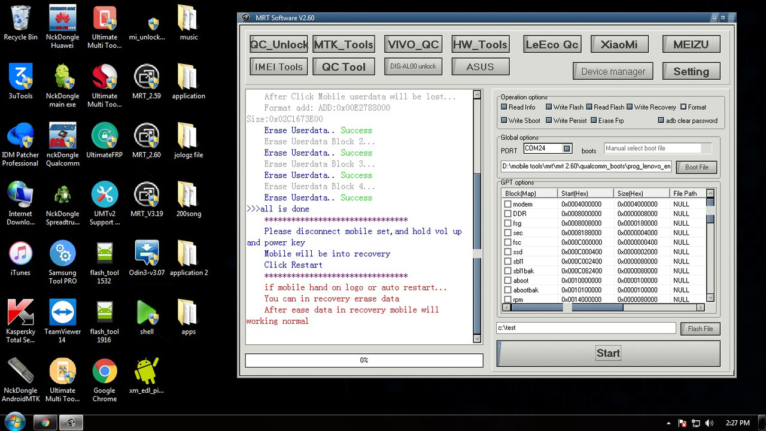Toggle the Read Flash checkbox
This screenshot has height=431, width=766.
click(x=589, y=107)
